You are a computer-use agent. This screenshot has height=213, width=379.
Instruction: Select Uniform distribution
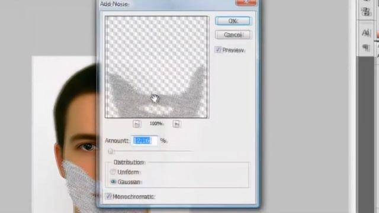tap(113, 172)
